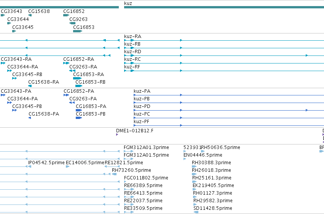Click the CG16853-RB transcript glyph
The height and width of the screenshot is (214, 324).
coord(79,86)
